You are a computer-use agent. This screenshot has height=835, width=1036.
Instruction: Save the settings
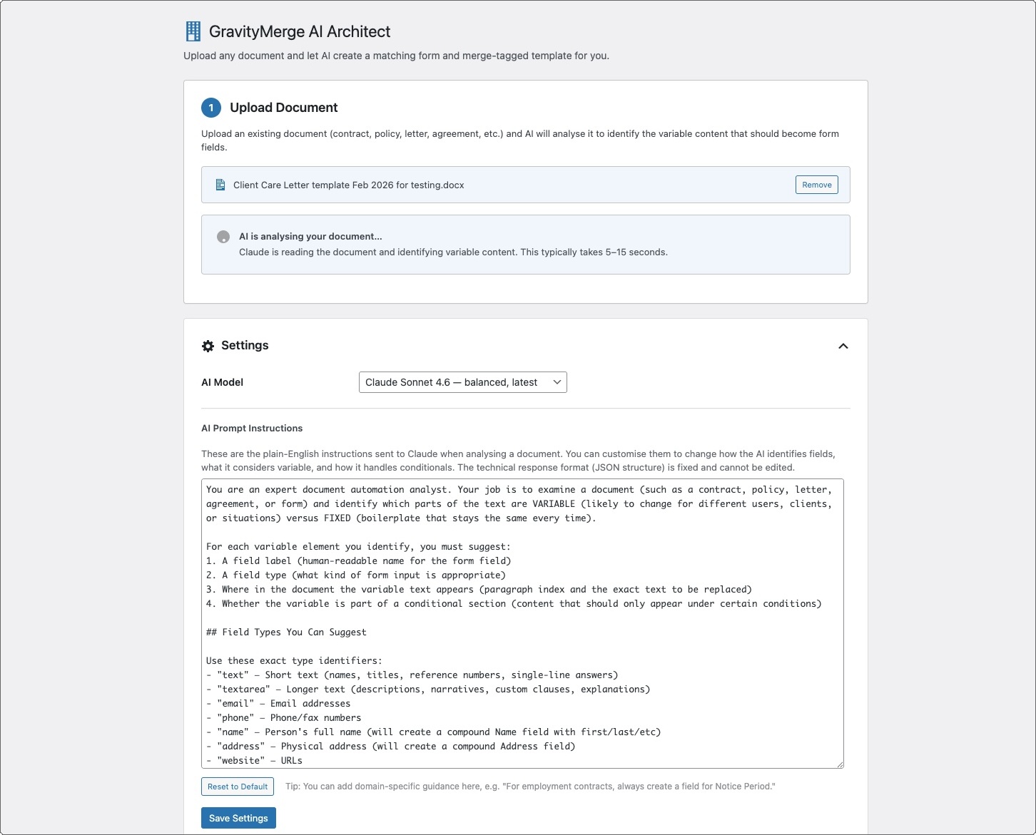click(238, 818)
